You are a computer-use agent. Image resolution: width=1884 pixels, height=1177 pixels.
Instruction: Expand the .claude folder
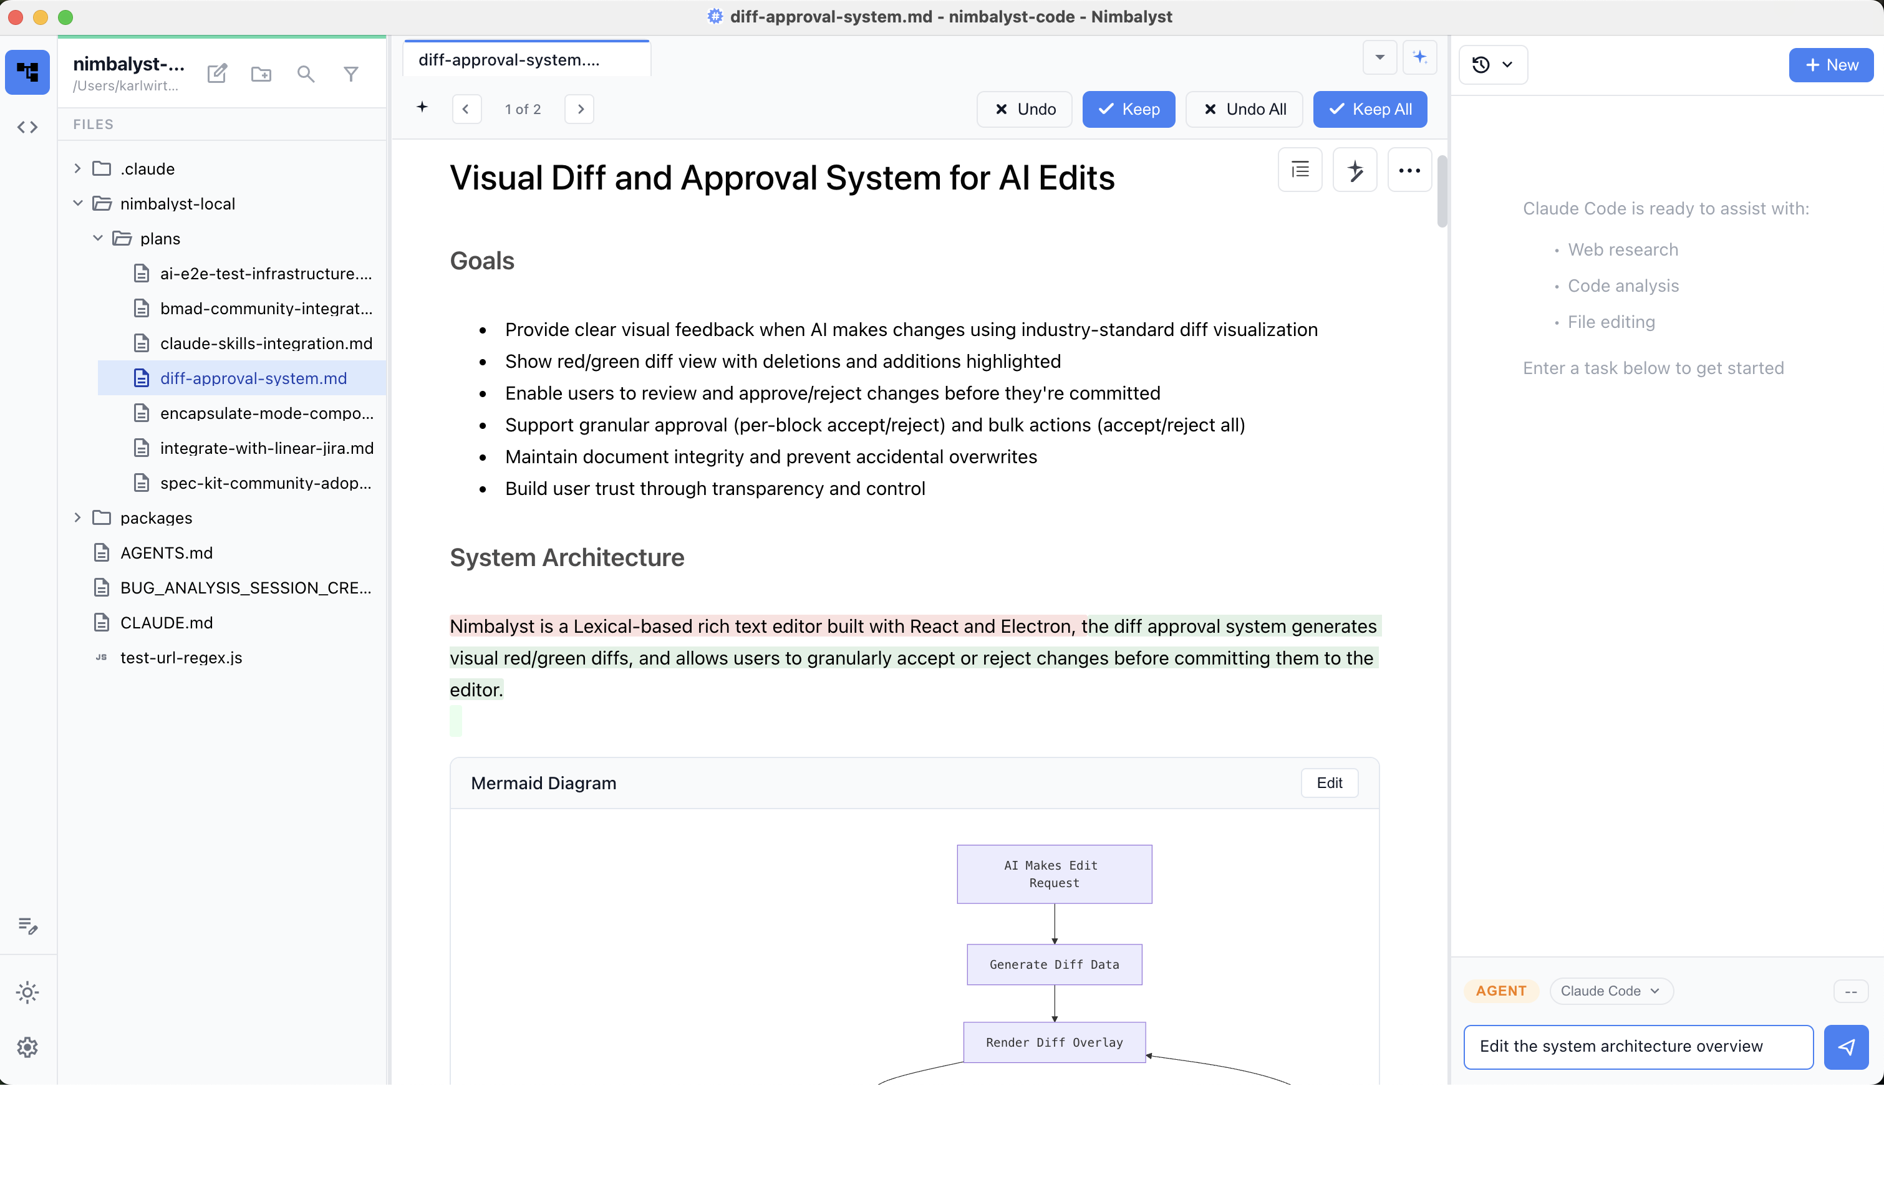[x=77, y=169]
